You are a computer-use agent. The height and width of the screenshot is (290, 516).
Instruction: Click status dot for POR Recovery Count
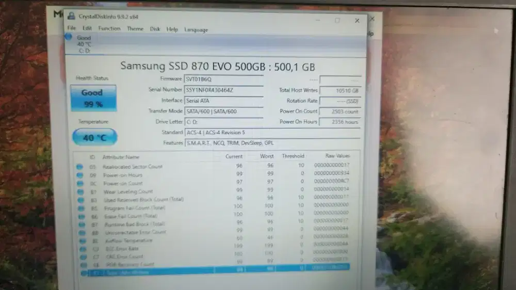[84, 265]
